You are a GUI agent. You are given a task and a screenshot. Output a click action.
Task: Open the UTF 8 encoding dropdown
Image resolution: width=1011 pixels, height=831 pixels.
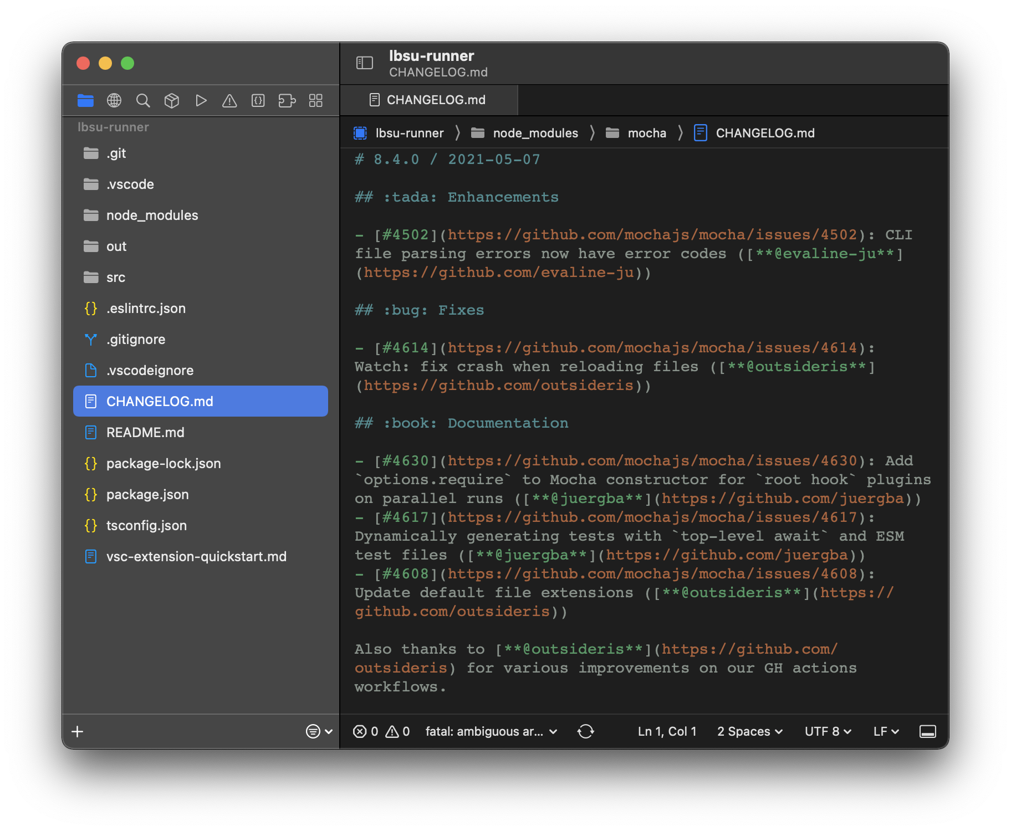(828, 731)
